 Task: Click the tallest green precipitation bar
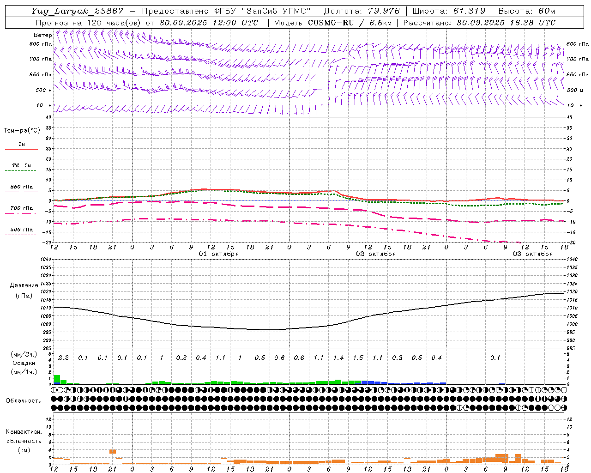57,379
